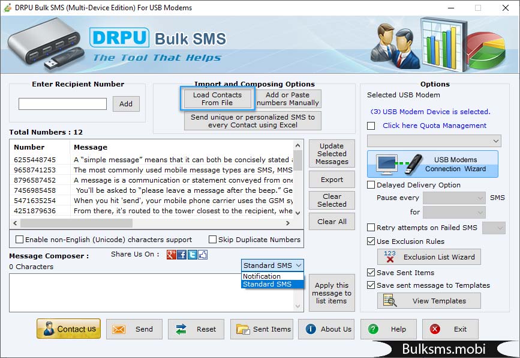Click the red X Exit icon

435,329
